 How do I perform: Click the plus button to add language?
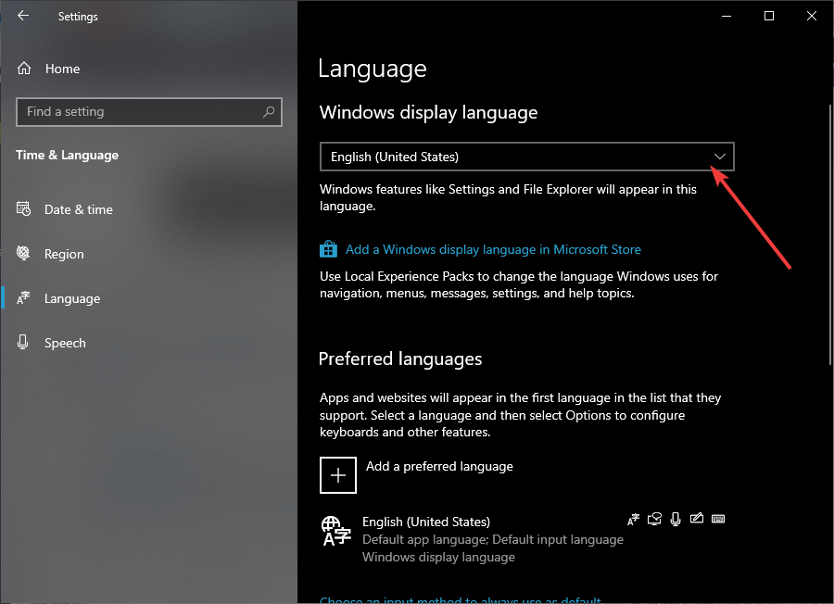(x=338, y=475)
